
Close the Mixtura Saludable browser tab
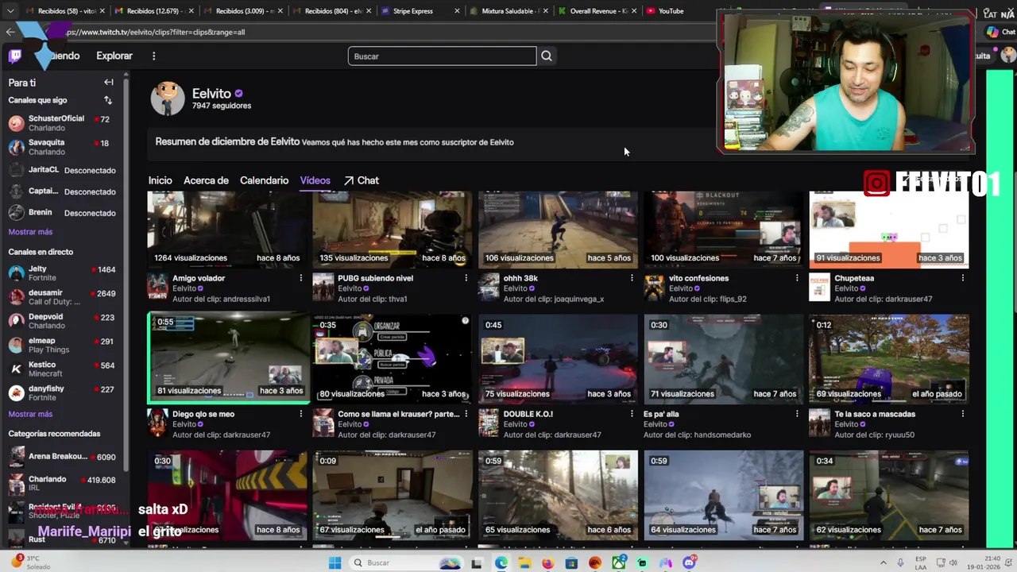click(x=545, y=11)
